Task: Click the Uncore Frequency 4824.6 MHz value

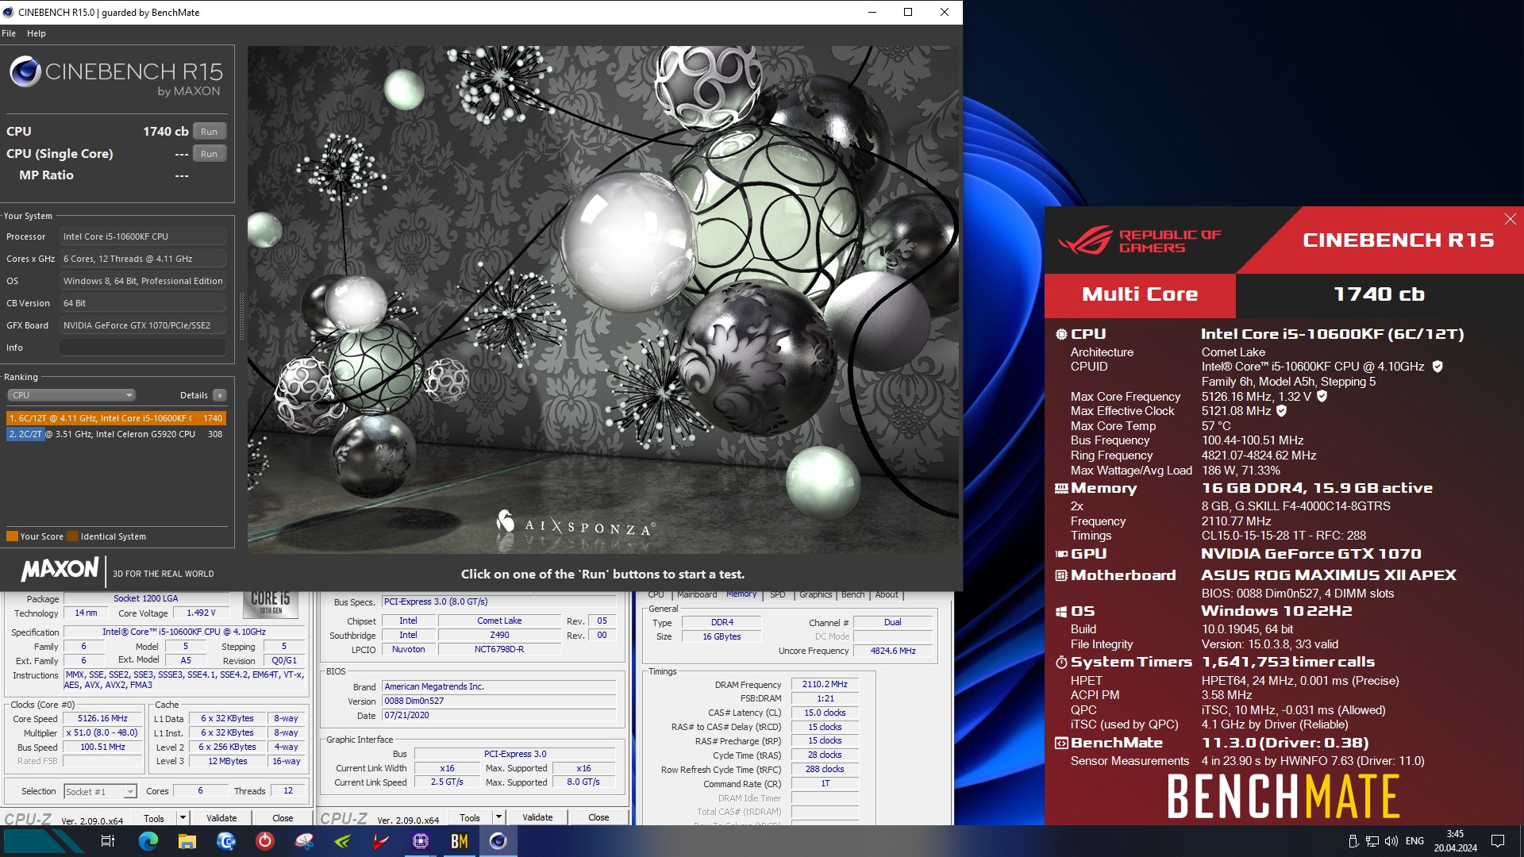Action: pos(893,651)
